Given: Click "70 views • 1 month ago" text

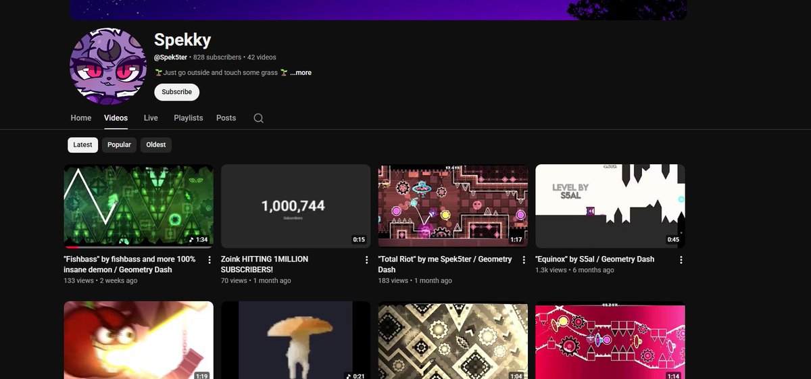Looking at the screenshot, I should tap(256, 280).
